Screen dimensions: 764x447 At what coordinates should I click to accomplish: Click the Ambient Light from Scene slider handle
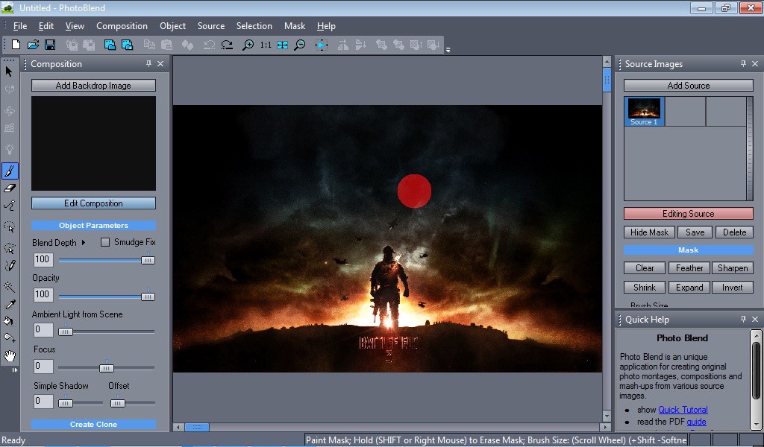(66, 332)
